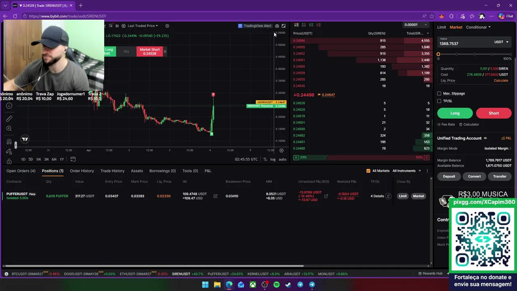Edit PUFFERUSDT TP/SL pencil icon
Viewport: 517px width, 291px height.
coord(388,196)
